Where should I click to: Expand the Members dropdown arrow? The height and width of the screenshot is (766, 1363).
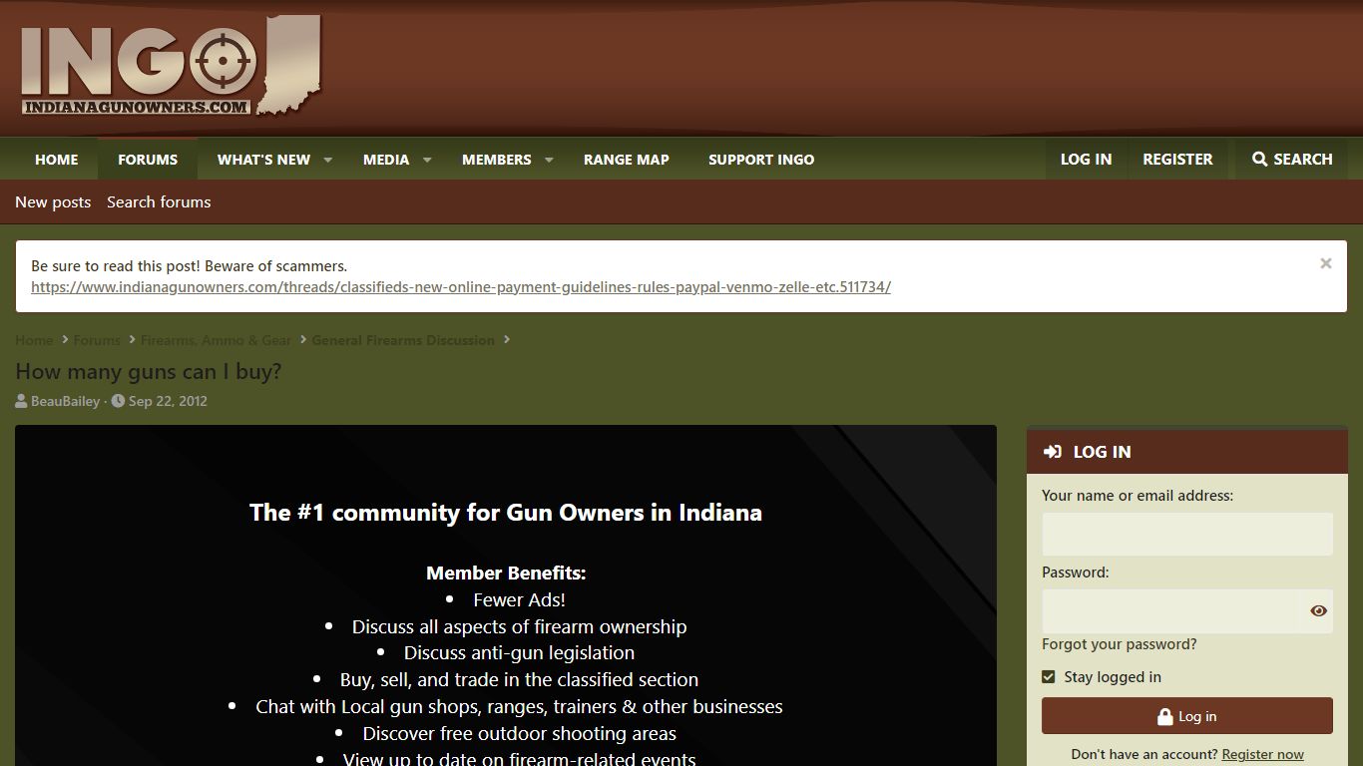(548, 160)
